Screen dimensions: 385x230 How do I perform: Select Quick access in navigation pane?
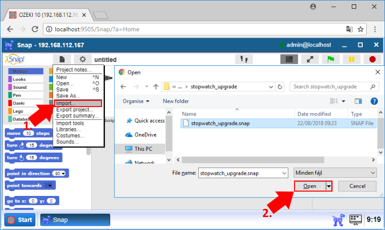coord(145,121)
